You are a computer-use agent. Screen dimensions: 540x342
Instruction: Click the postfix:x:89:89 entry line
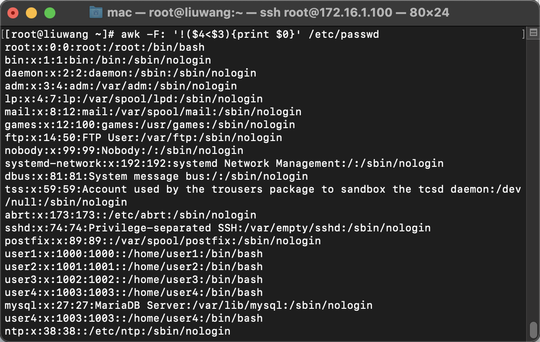tap(163, 241)
